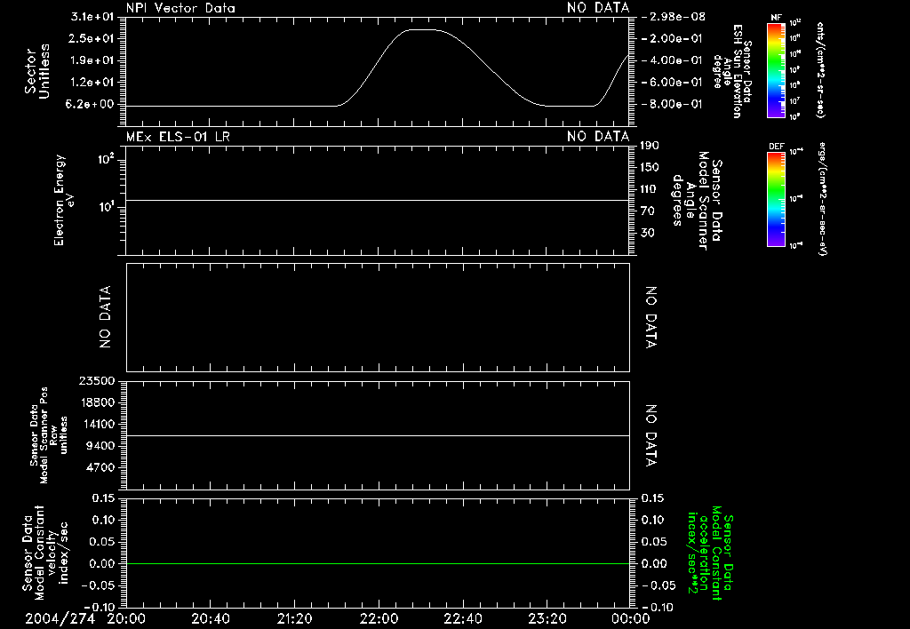910x629 pixels.
Task: Click the NF color scale bar
Action: pyautogui.click(x=776, y=69)
